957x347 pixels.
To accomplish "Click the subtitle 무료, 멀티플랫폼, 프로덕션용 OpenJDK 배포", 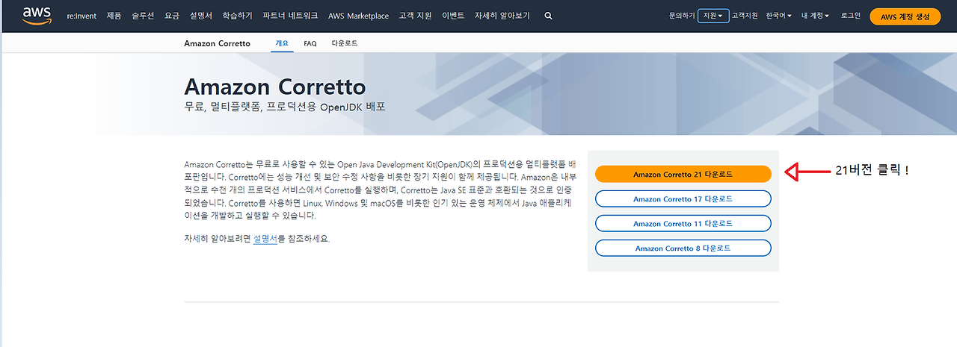I will point(285,107).
